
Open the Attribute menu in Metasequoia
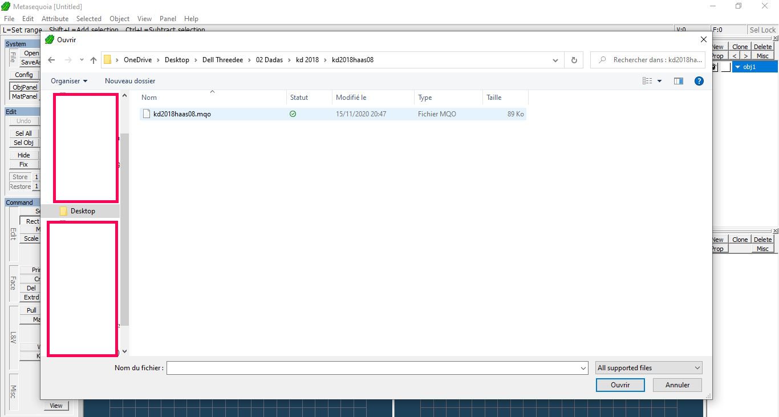point(55,19)
